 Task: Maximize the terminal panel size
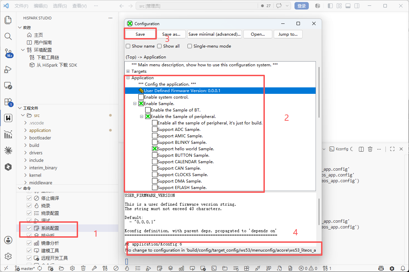392,149
